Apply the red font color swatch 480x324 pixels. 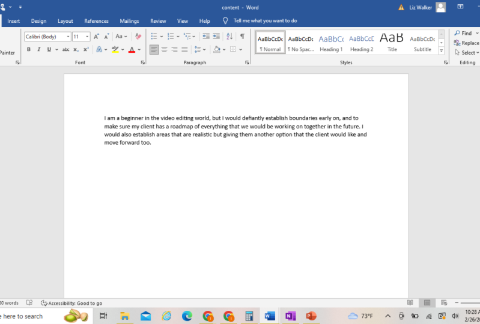132,49
